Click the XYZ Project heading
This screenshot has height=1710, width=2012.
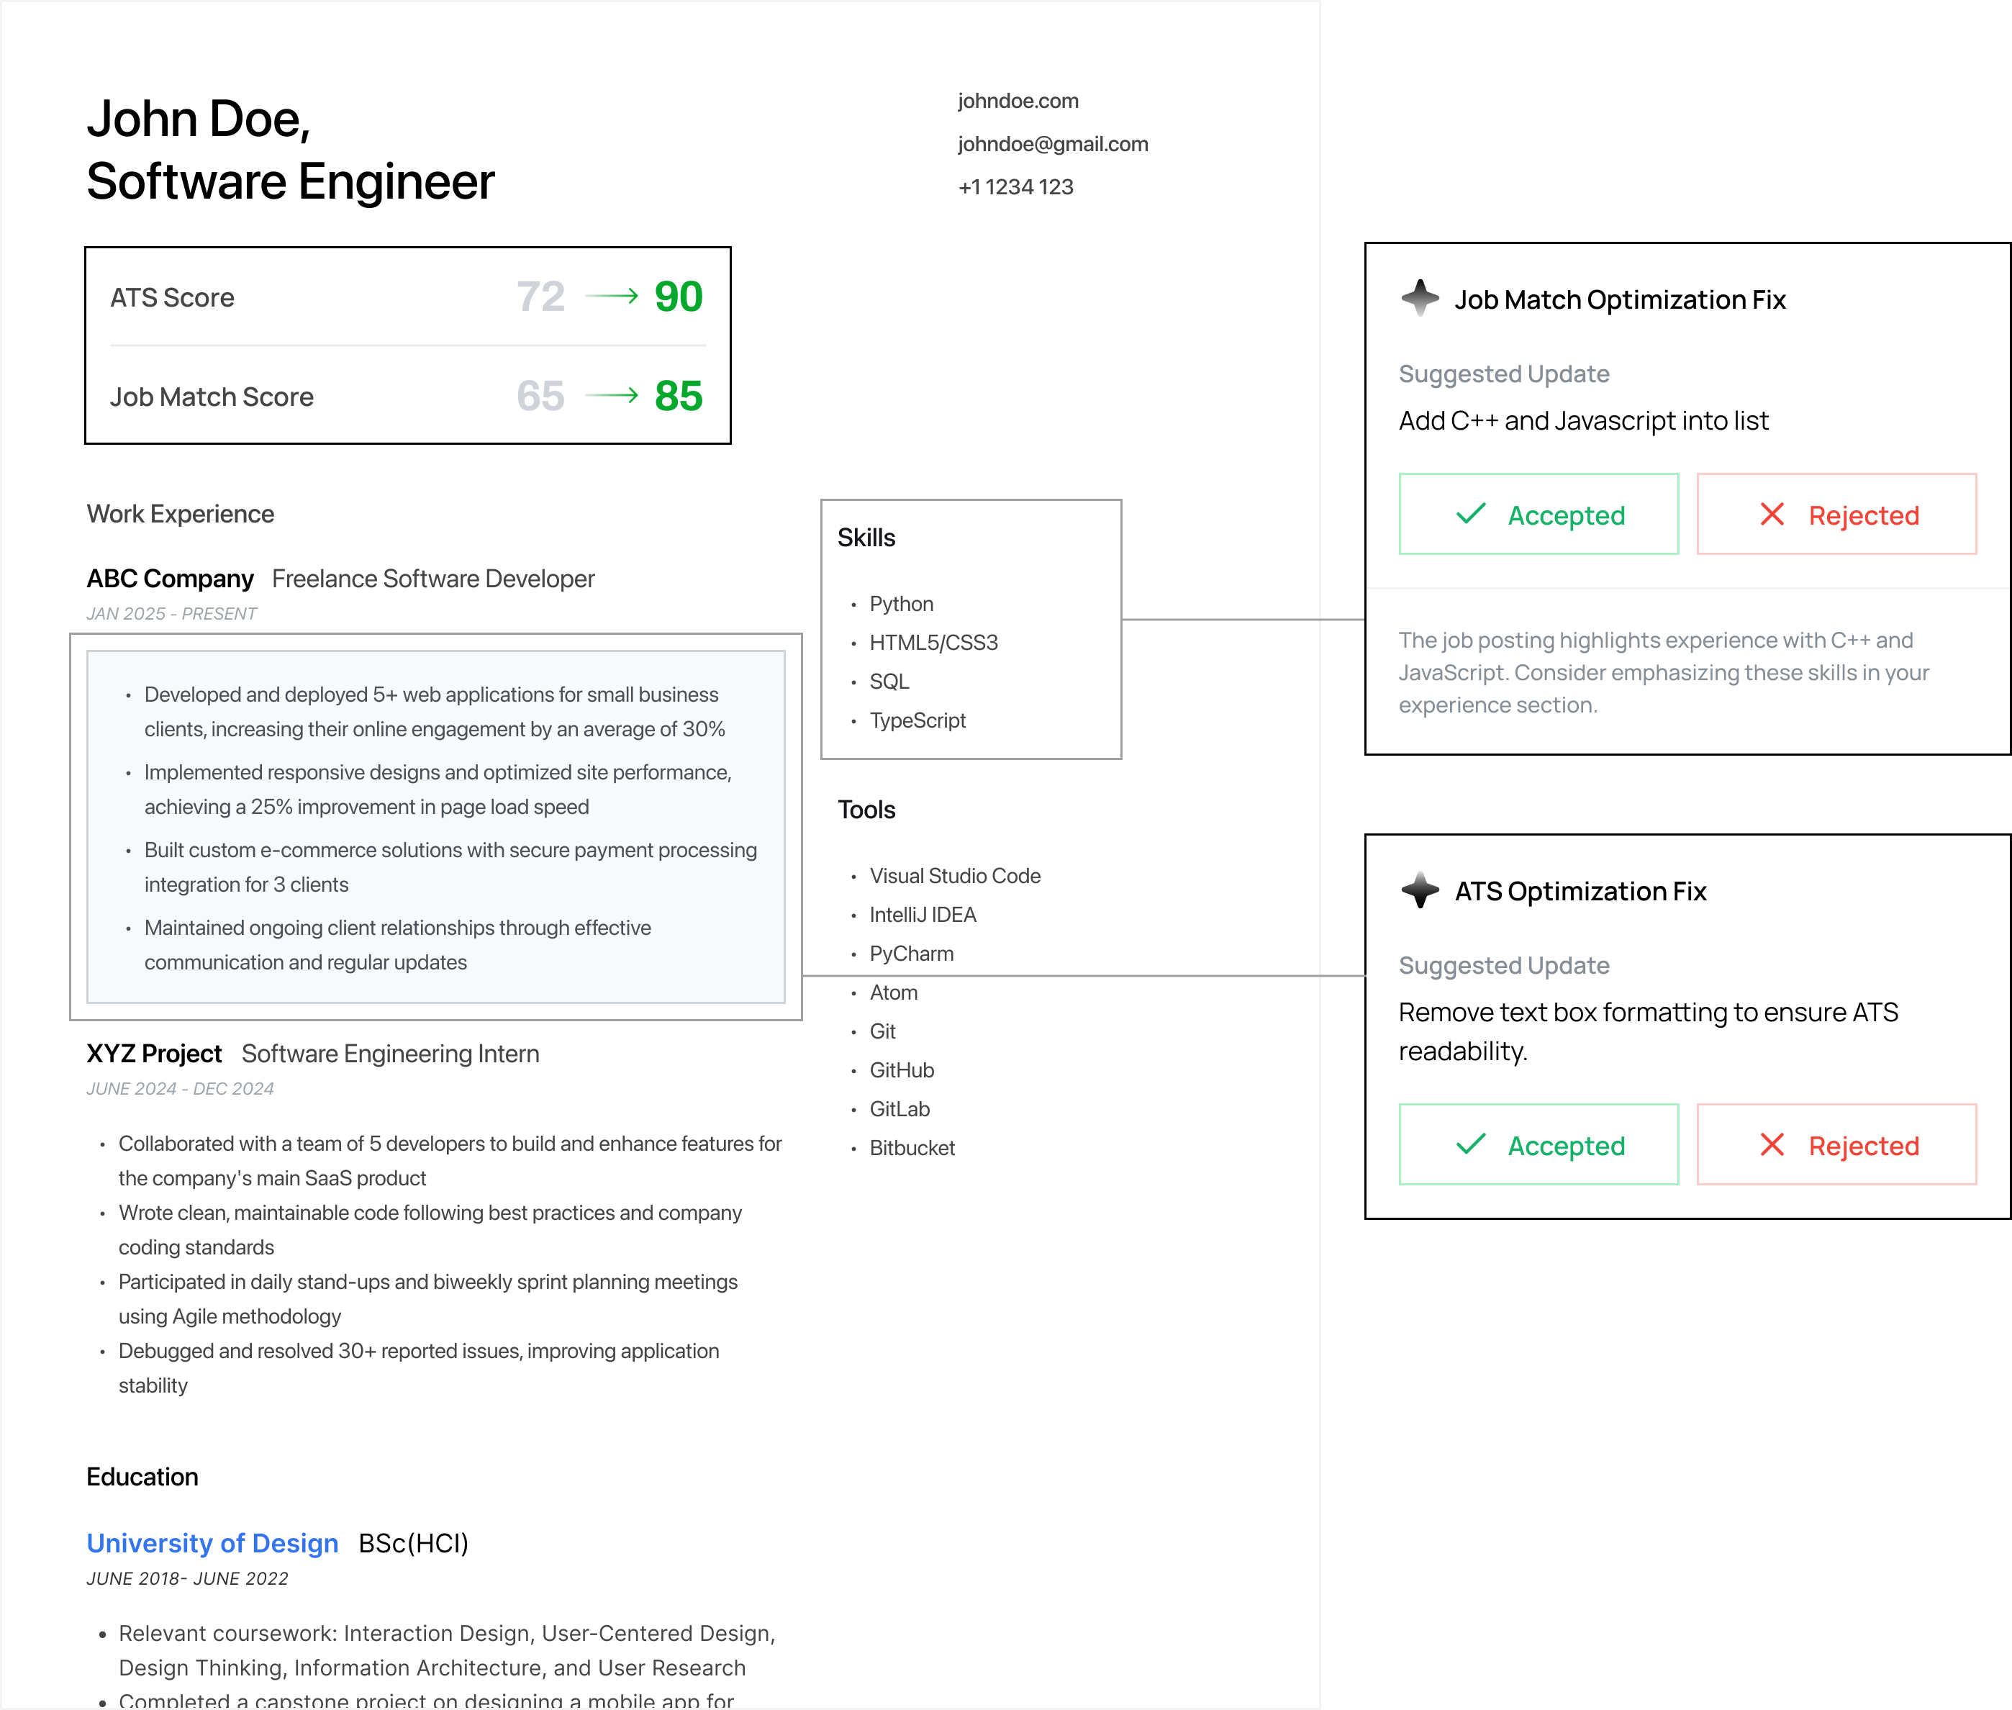point(154,1054)
